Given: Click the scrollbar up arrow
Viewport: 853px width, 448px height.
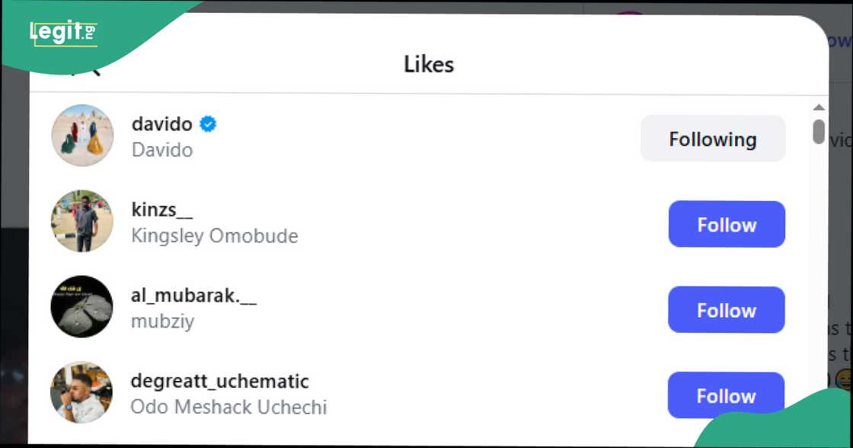Looking at the screenshot, I should [819, 107].
